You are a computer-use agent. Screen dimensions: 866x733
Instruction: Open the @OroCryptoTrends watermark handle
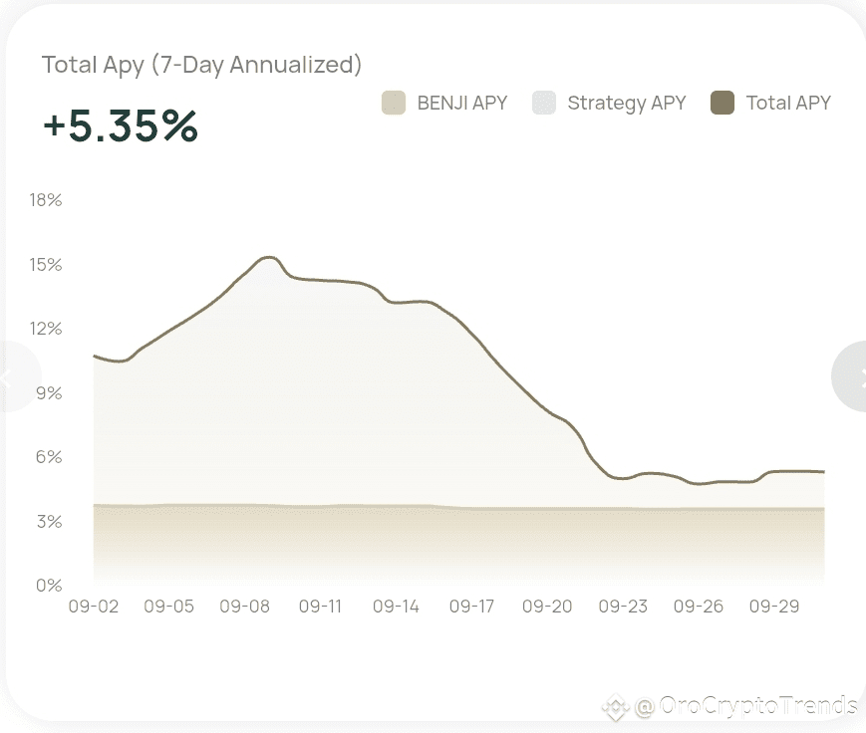click(745, 707)
